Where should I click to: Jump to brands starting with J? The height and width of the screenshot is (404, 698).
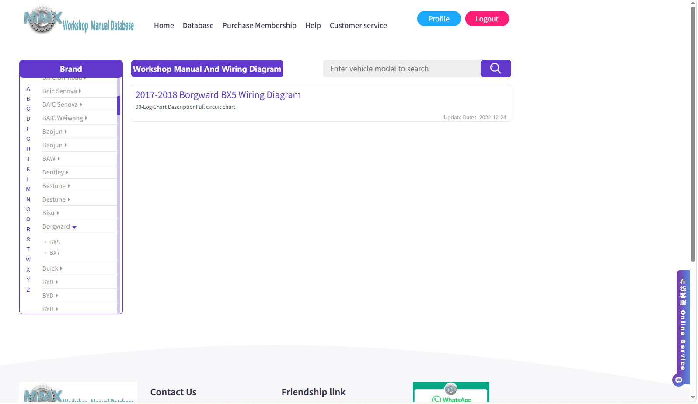[28, 159]
